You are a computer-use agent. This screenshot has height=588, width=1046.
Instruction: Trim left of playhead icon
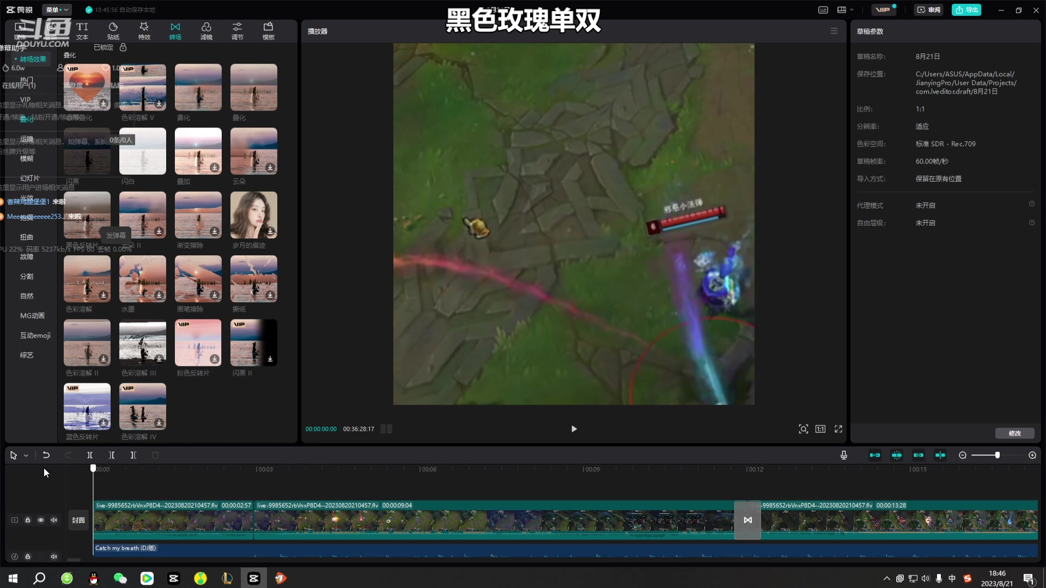click(112, 455)
